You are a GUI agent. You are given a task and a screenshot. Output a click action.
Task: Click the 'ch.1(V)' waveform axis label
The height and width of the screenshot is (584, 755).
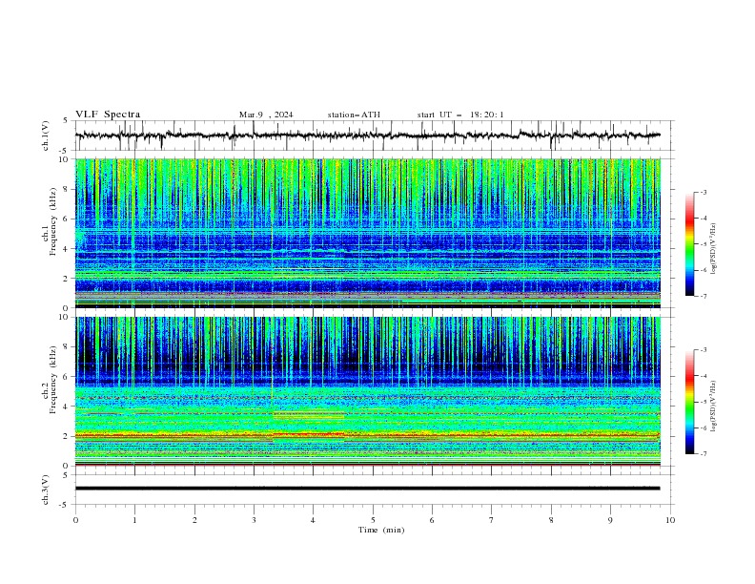tap(46, 136)
